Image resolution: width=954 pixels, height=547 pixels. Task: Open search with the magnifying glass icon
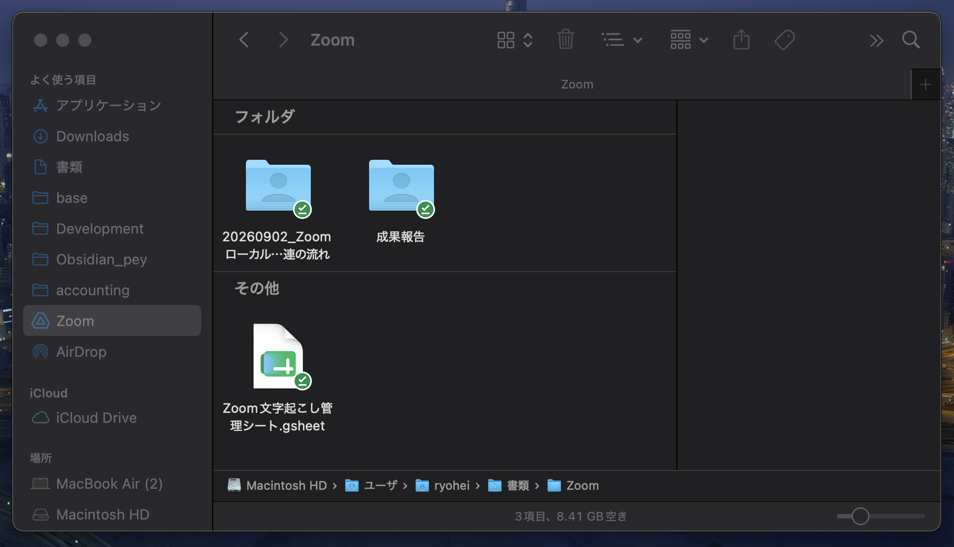911,40
